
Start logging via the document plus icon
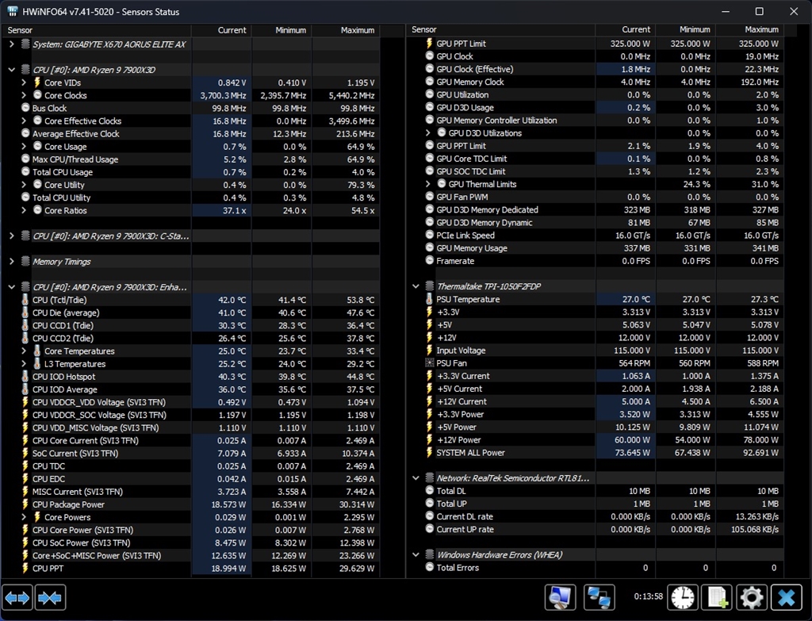pyautogui.click(x=717, y=598)
